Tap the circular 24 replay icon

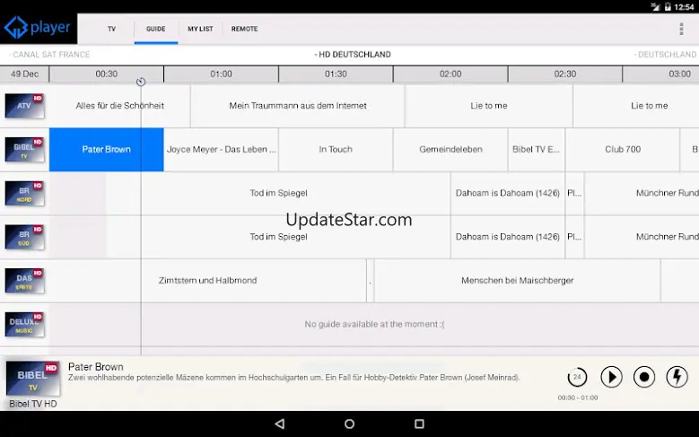pos(577,377)
